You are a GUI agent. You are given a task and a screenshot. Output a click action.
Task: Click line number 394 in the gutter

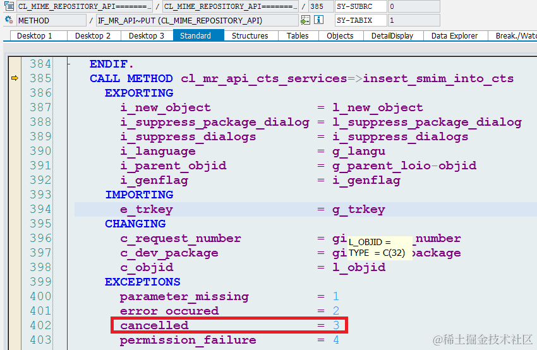[40, 209]
